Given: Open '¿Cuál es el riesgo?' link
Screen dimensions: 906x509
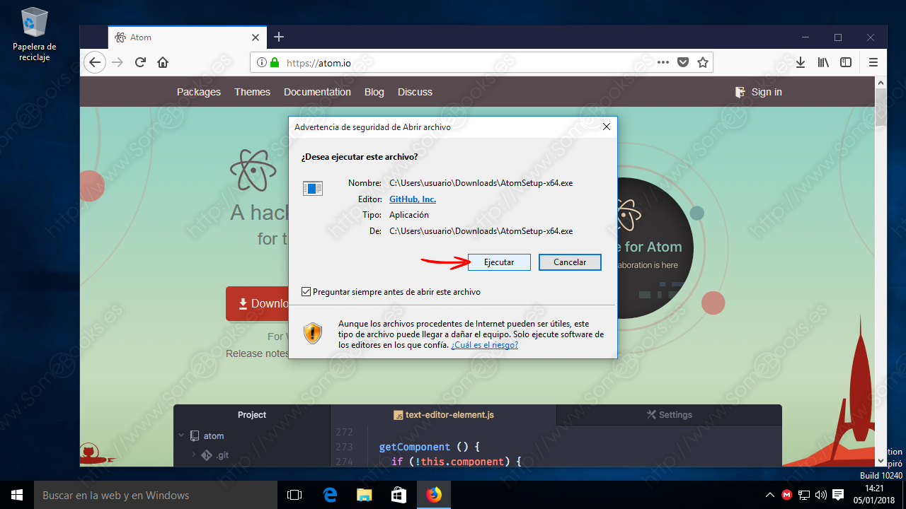Looking at the screenshot, I should 485,345.
